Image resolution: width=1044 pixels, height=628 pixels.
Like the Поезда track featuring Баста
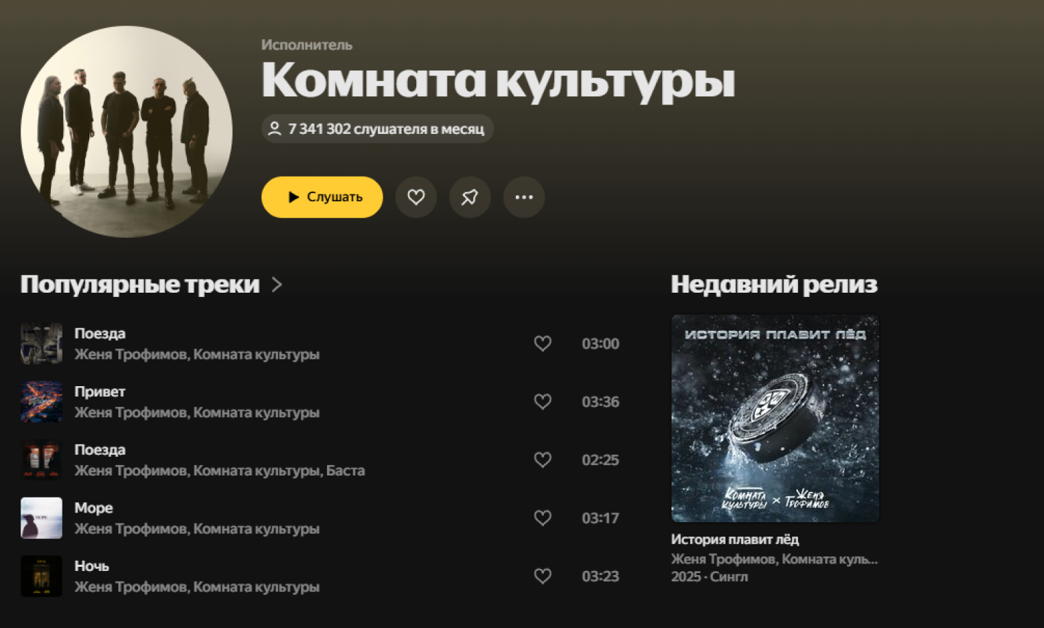tap(543, 460)
